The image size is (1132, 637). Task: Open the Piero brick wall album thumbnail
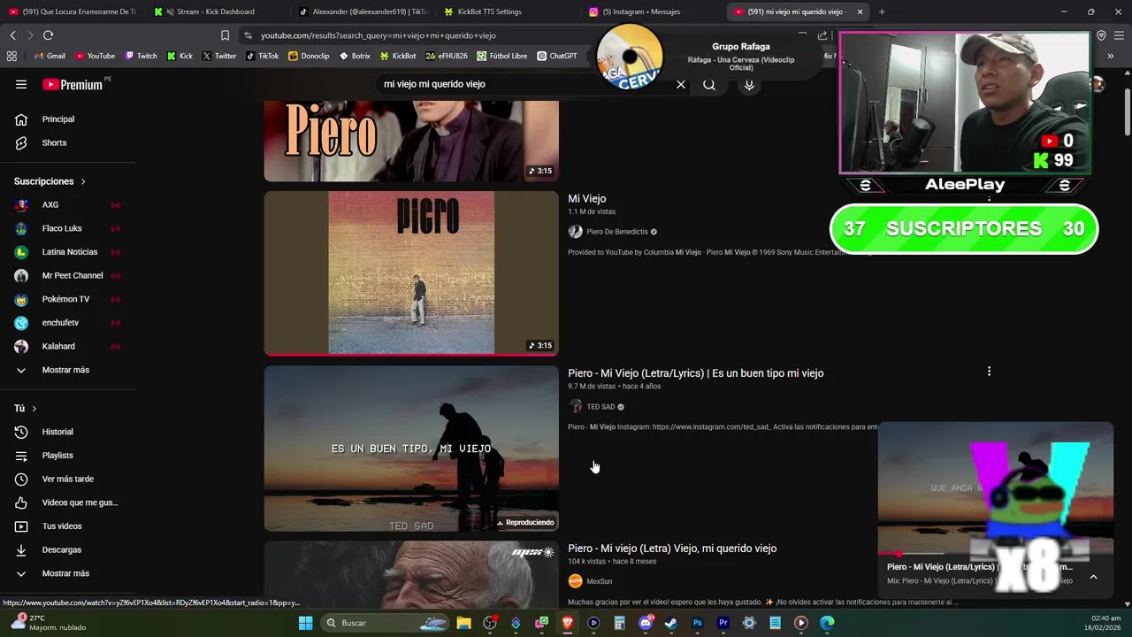411,273
